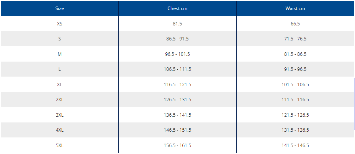
Task: Click waist range 91.5 - 96.5
Action: [x=295, y=69]
